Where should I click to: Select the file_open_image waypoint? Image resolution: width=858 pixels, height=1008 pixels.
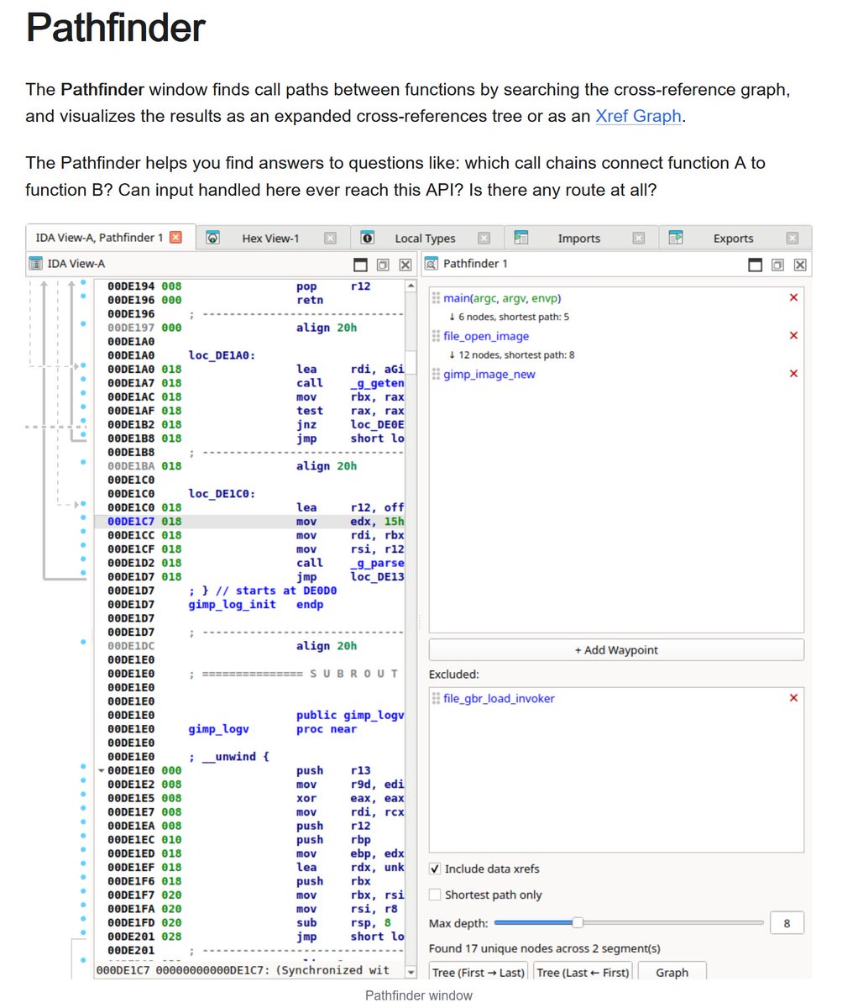tap(486, 336)
